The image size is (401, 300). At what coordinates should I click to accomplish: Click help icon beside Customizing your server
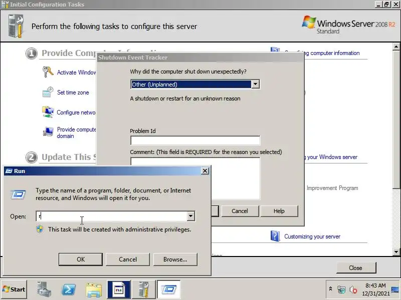[x=275, y=236]
